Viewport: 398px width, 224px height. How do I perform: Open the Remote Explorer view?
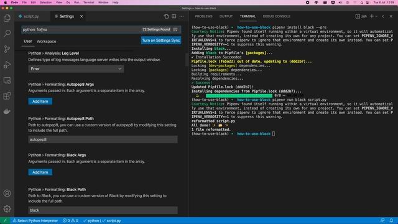[x=7, y=80]
